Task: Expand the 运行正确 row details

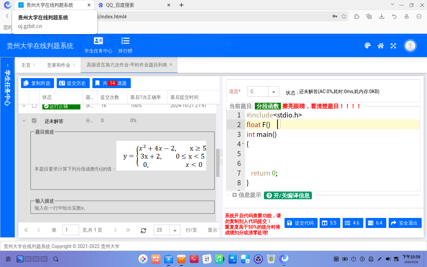Action: coord(24,106)
